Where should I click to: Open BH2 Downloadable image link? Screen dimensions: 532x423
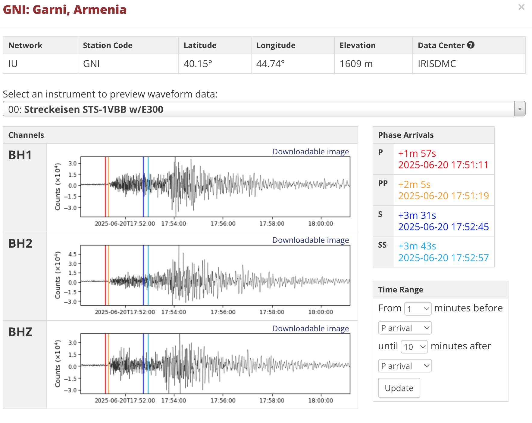coord(311,240)
